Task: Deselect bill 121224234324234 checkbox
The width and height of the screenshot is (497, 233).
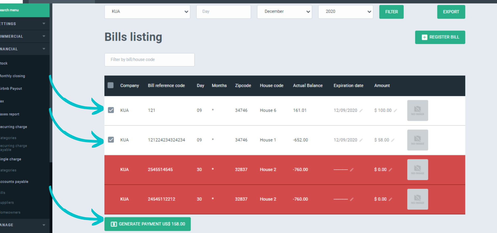Action: [x=111, y=140]
